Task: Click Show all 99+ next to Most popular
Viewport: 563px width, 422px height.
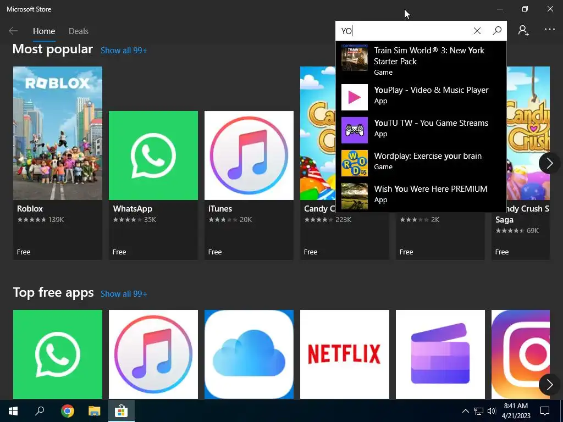Action: [x=124, y=51]
